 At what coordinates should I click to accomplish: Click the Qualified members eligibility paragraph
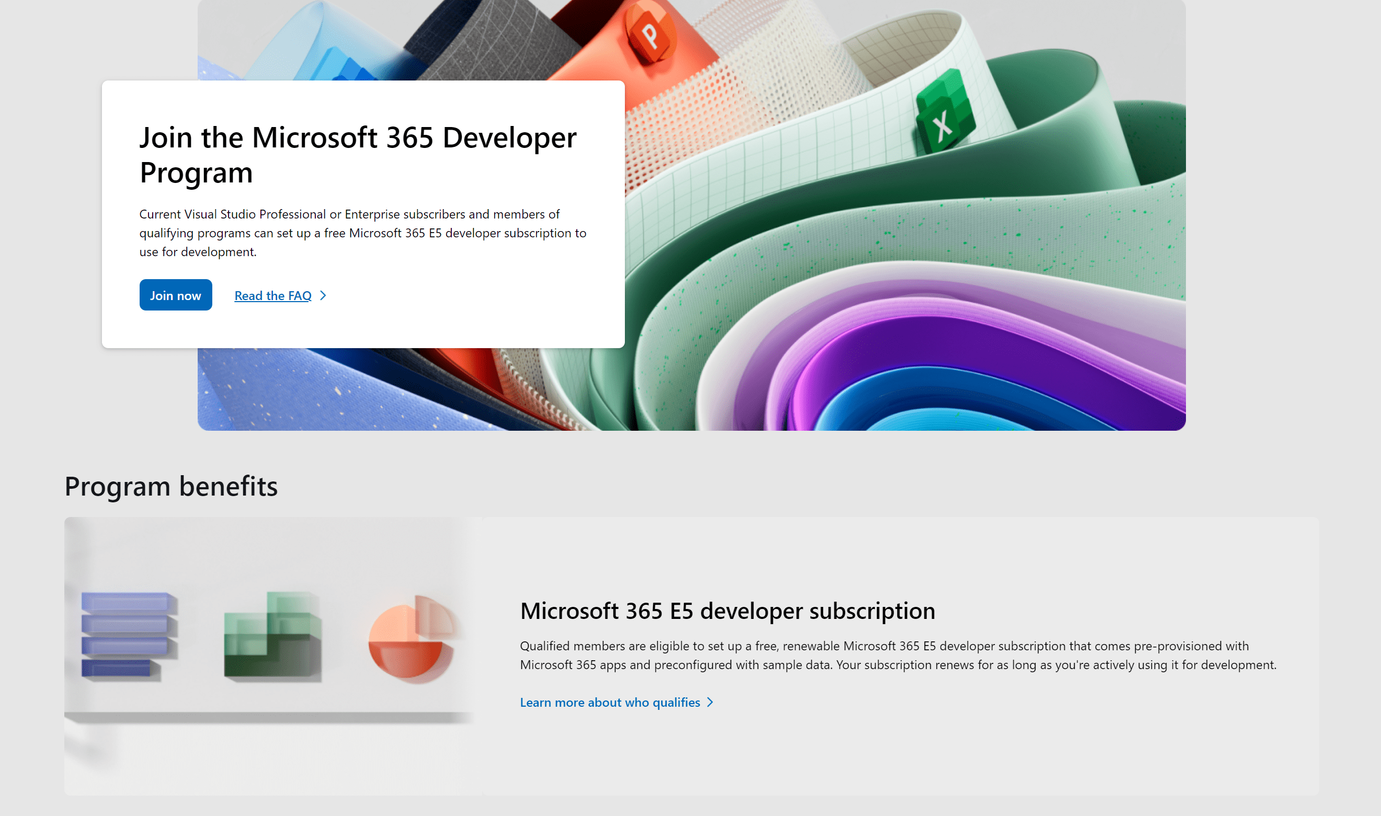897,656
